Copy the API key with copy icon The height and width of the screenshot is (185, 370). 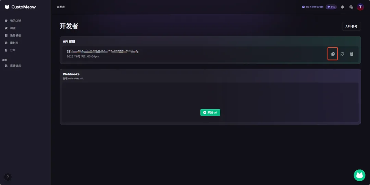333,54
